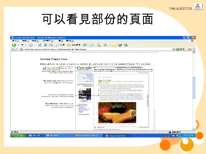The width and height of the screenshot is (206, 154).
Task: Click inside the address bar URL field
Action: point(97,49)
